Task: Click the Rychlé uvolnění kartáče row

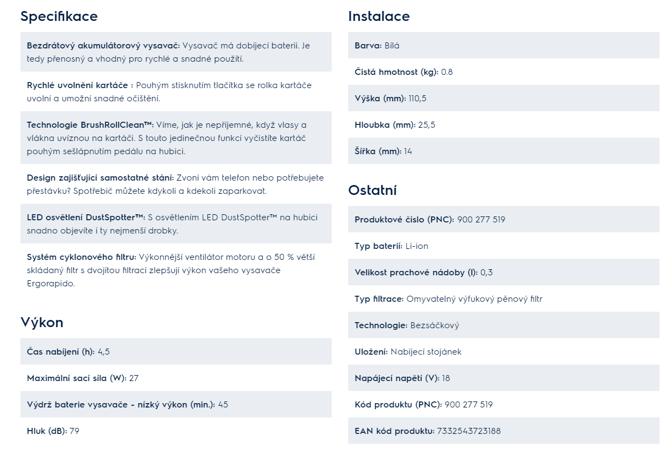Action: (x=176, y=91)
